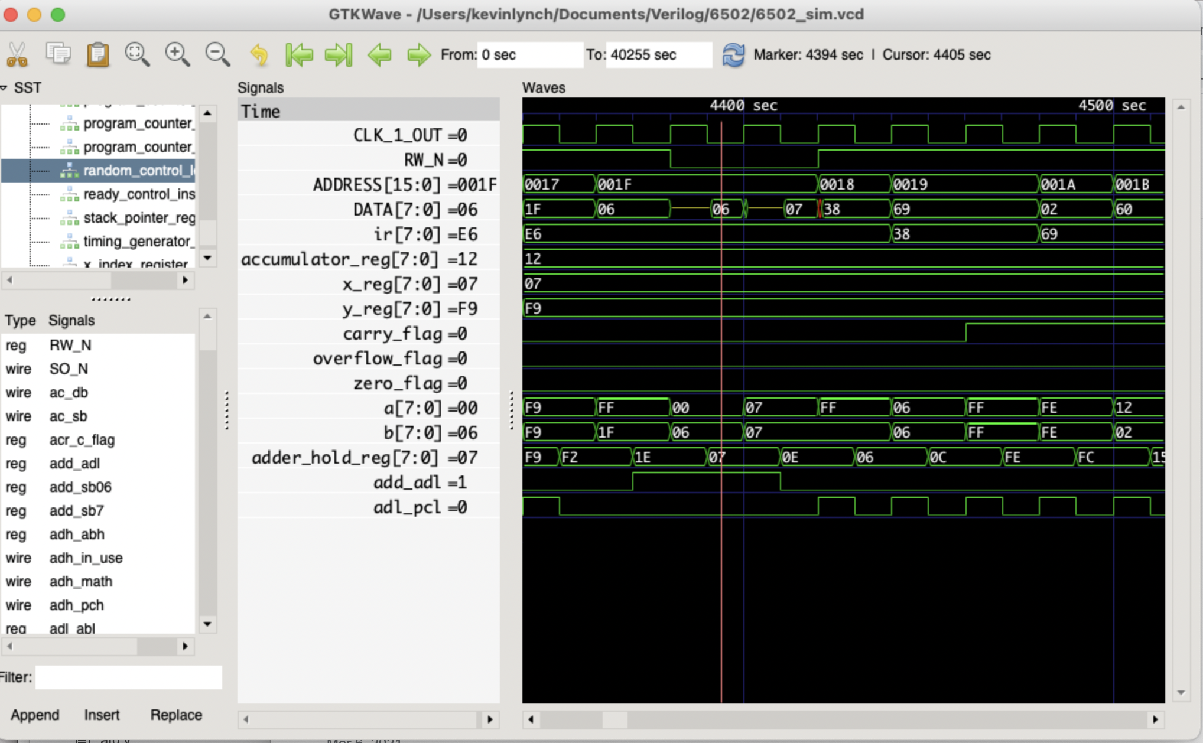This screenshot has height=743, width=1203.
Task: Click the yellow Undo Zoom arrow icon
Action: coord(259,55)
